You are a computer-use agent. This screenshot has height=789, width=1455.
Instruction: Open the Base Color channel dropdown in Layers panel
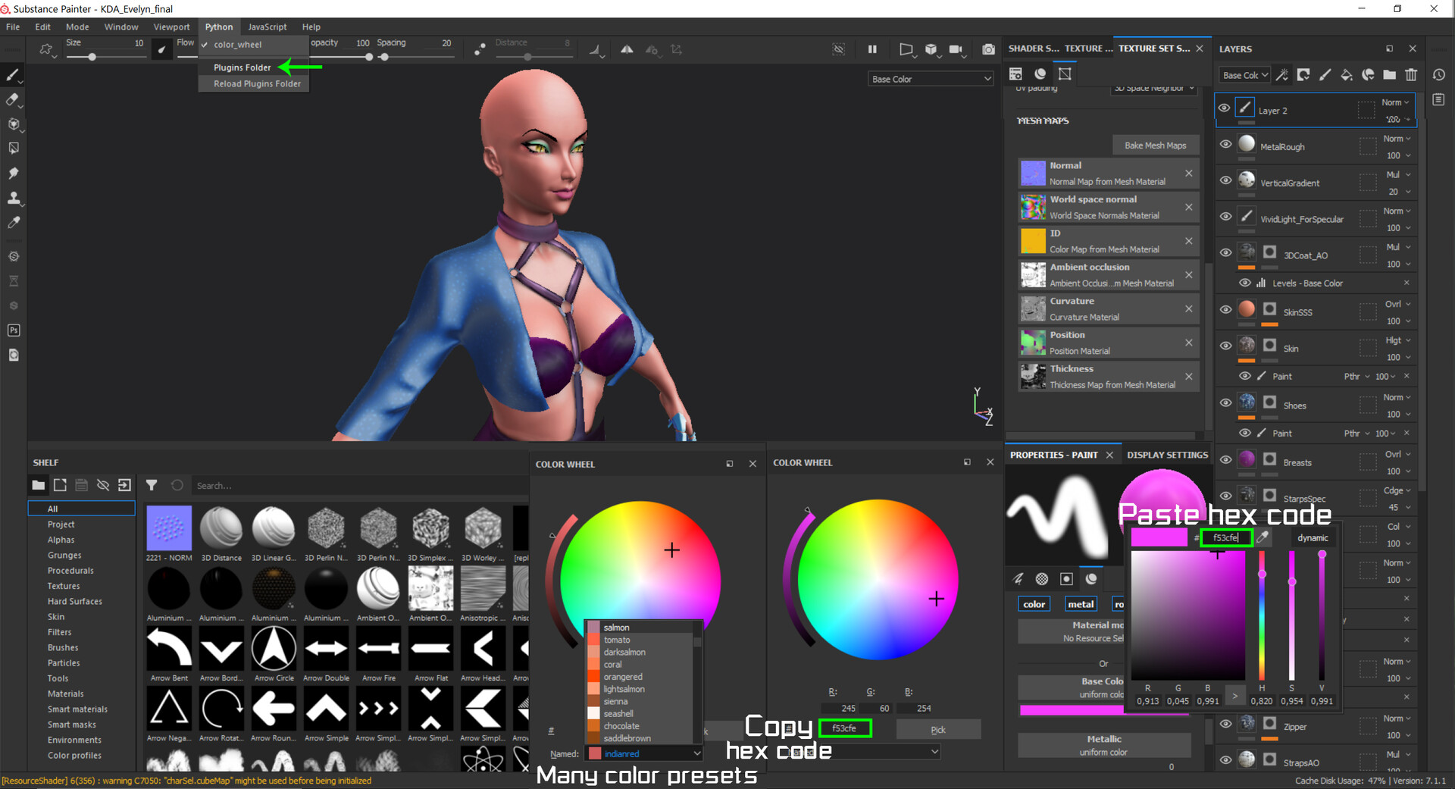coord(1244,75)
